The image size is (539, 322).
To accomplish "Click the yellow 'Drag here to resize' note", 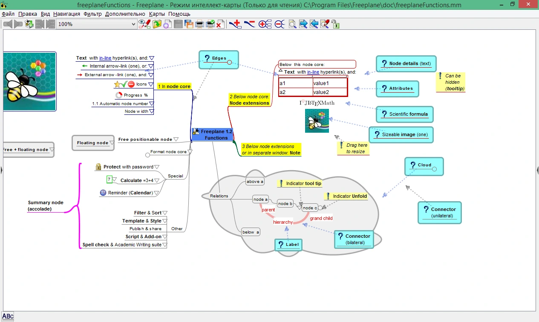I will [x=353, y=148].
